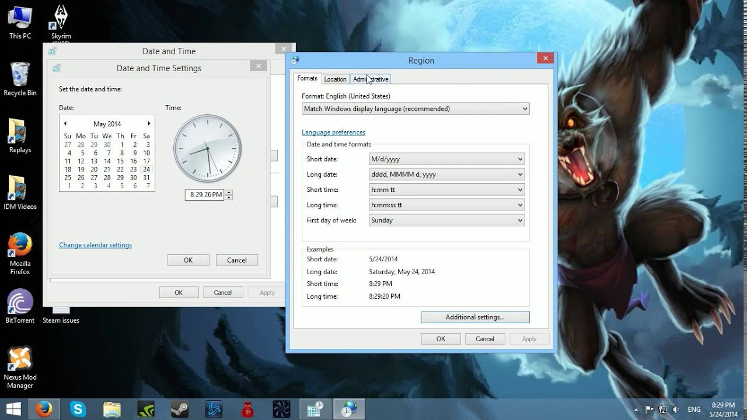Expand First day of week dropdown
Image resolution: width=747 pixels, height=420 pixels.
(447, 220)
